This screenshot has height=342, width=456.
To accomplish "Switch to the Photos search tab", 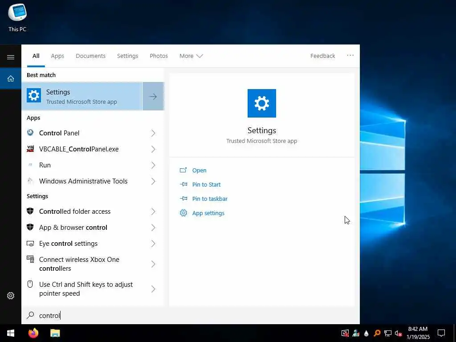I will click(x=159, y=56).
